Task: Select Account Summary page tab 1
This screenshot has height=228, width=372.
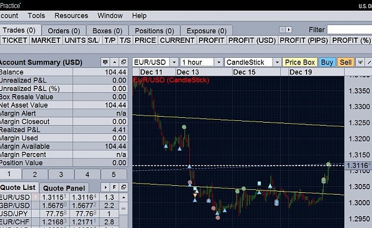Action: coord(9,174)
